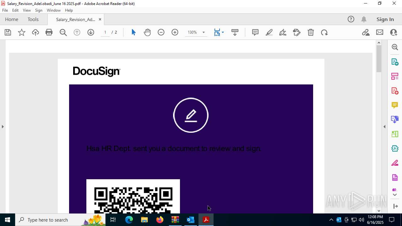Open the green Scan & OCR tool
The height and width of the screenshot is (226, 402).
pyautogui.click(x=395, y=134)
